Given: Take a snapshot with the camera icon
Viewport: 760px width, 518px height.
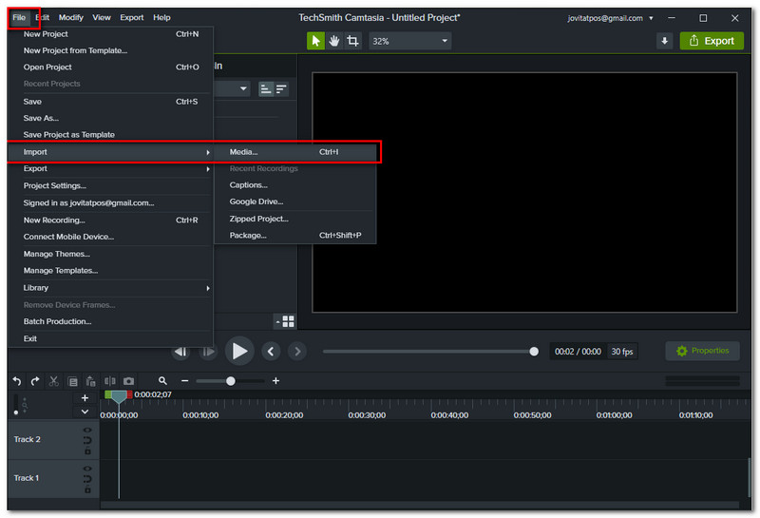Looking at the screenshot, I should click(x=128, y=381).
